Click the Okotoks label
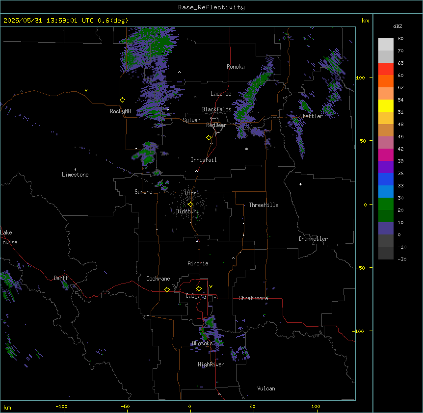 coord(202,343)
